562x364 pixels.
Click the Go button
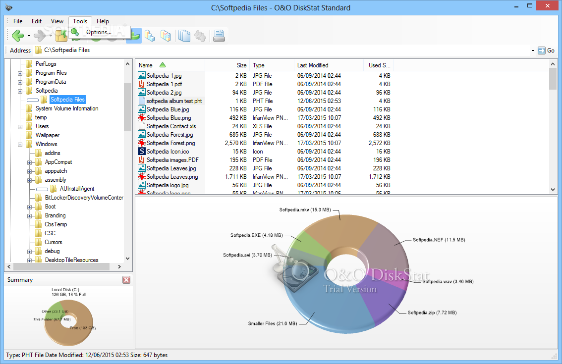[546, 51]
